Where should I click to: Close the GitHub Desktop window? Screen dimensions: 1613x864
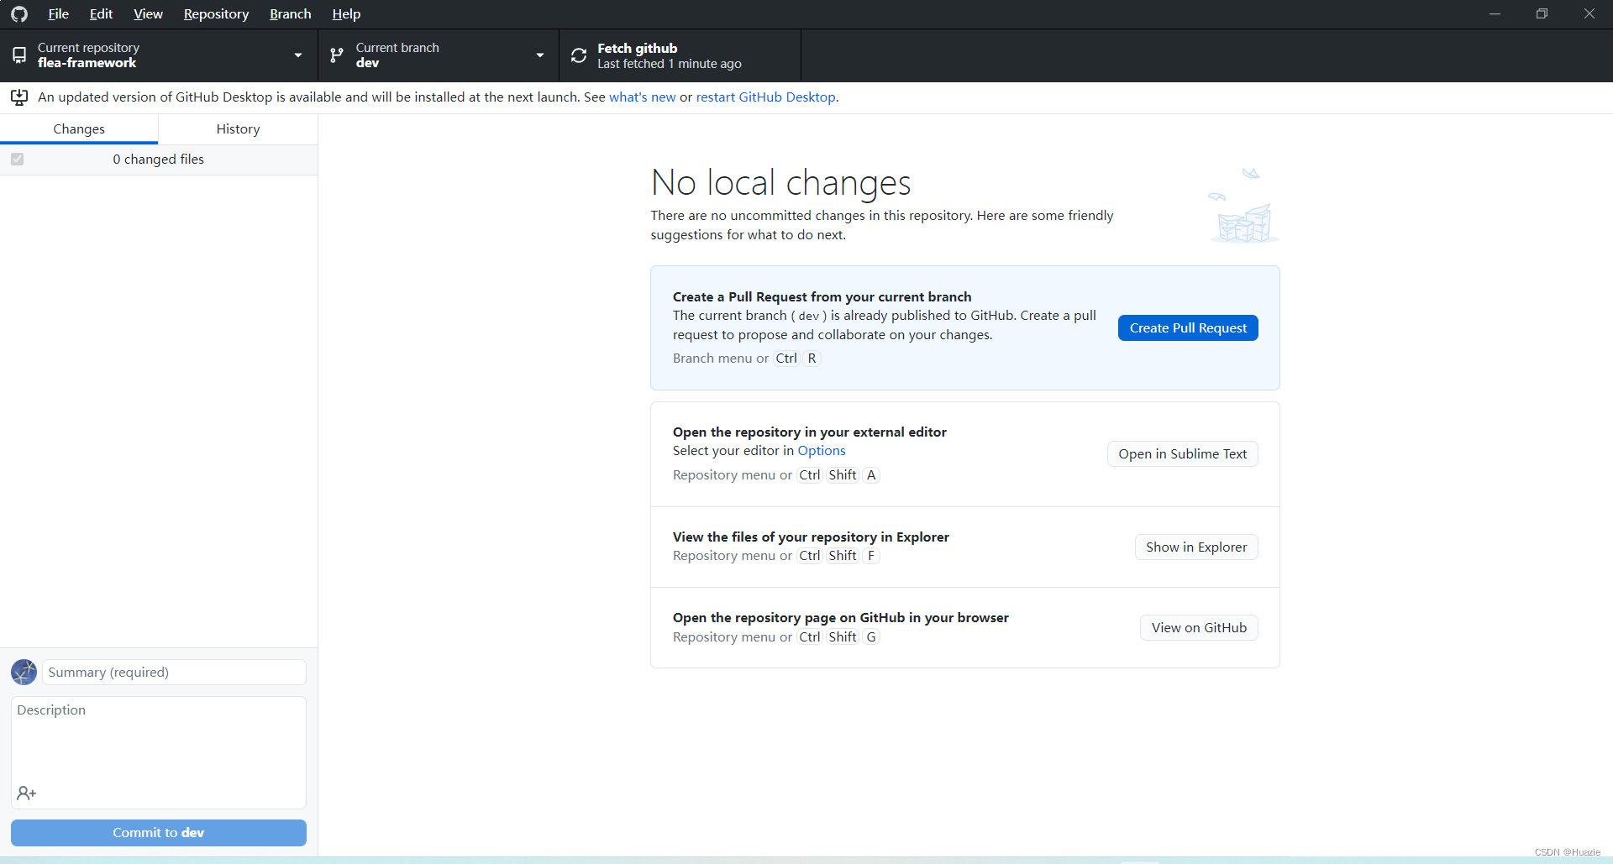[x=1589, y=14]
